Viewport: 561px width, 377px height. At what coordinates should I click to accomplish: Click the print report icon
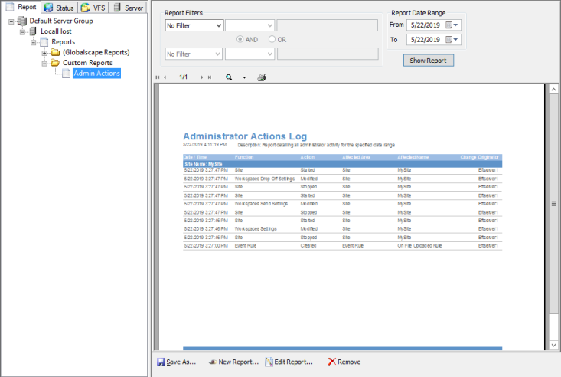262,77
